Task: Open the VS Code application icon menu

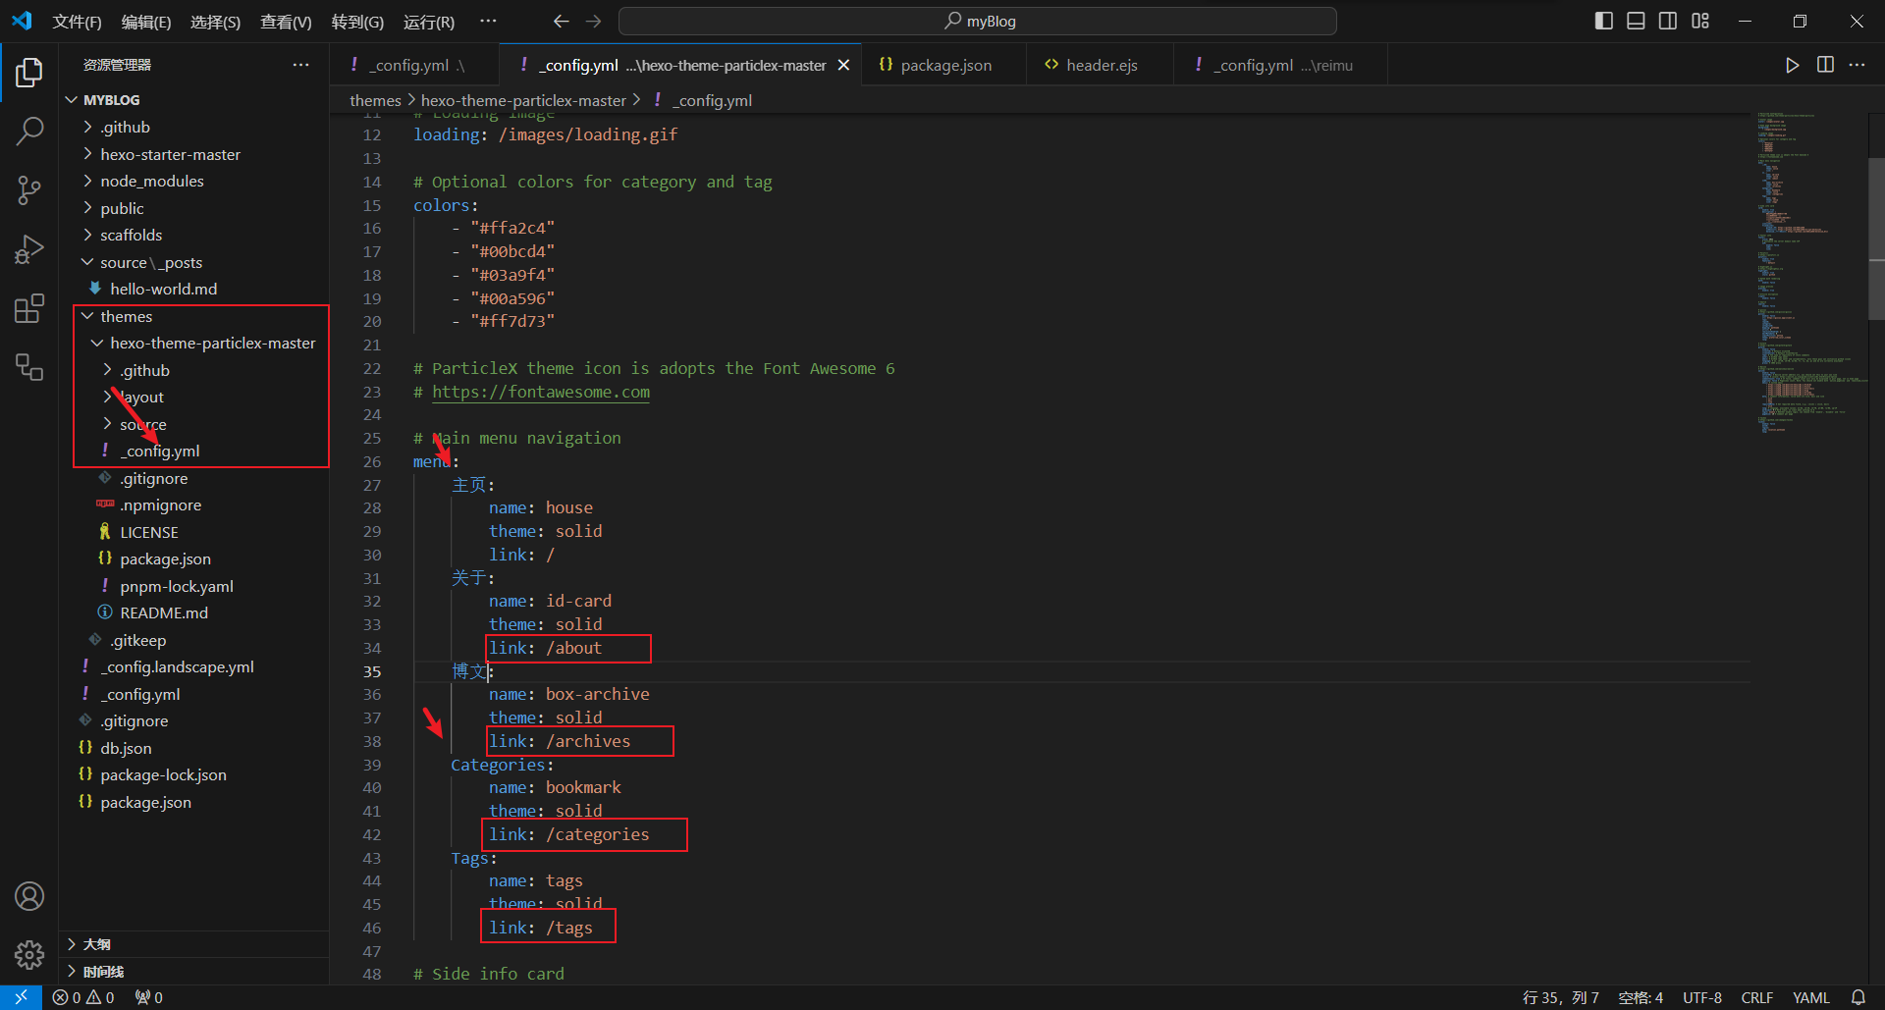Action: [x=22, y=21]
